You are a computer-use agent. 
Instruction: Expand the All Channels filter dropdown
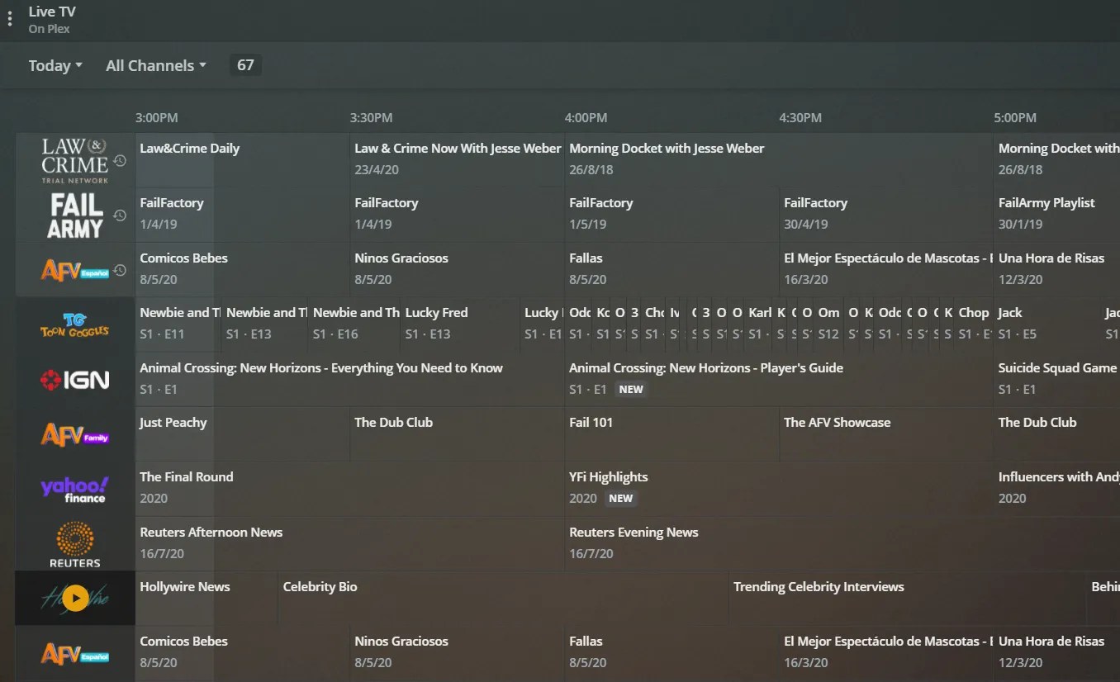pos(156,66)
